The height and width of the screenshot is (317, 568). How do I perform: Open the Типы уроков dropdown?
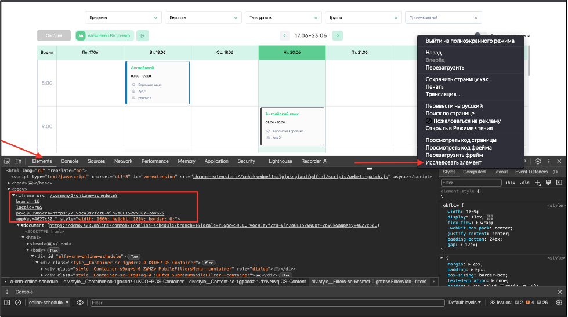coord(283,17)
